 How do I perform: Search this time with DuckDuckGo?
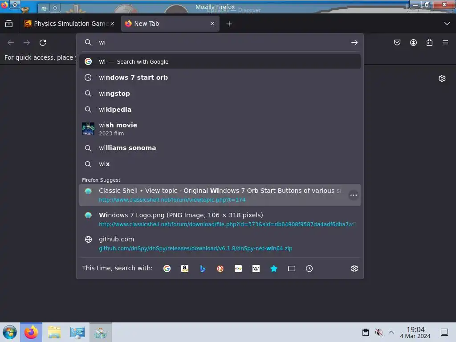point(220,269)
